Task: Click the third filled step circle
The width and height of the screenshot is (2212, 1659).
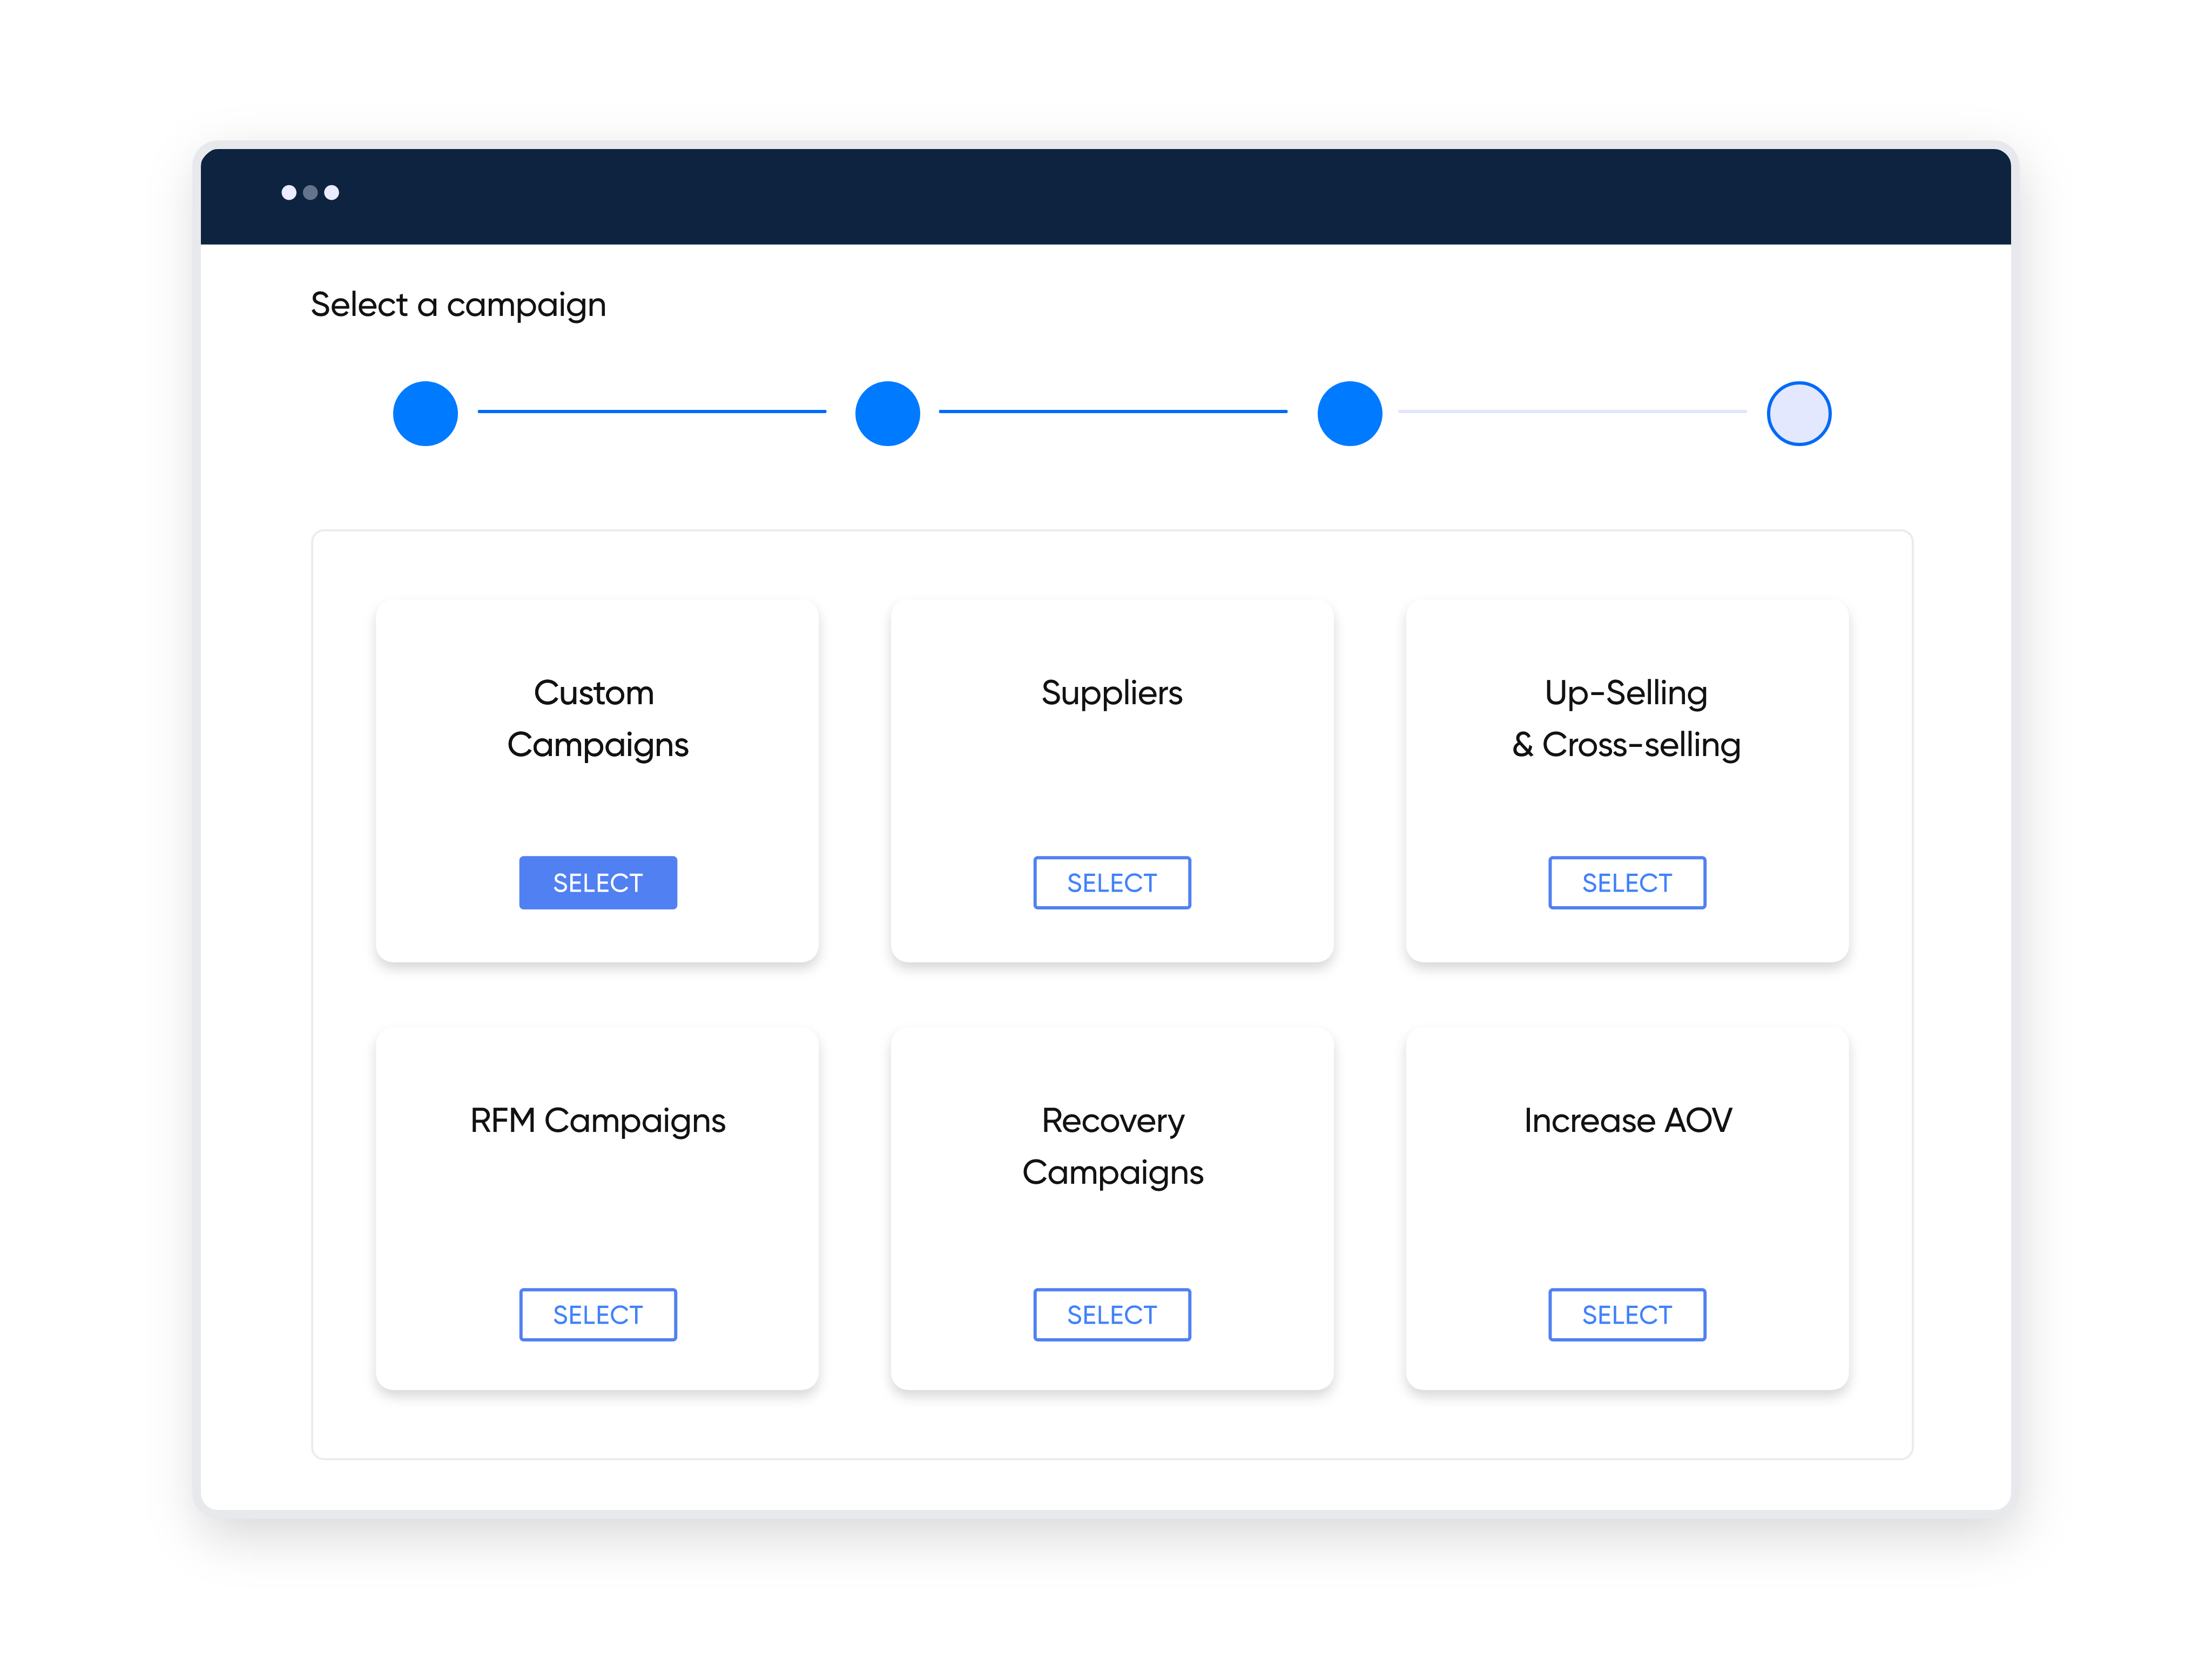Action: [1349, 413]
